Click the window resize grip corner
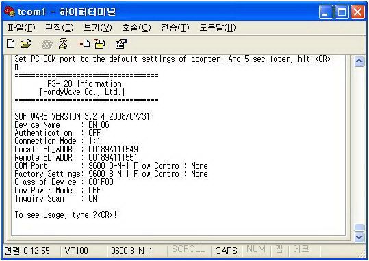Screen dimensions: 369x261 point(361,255)
